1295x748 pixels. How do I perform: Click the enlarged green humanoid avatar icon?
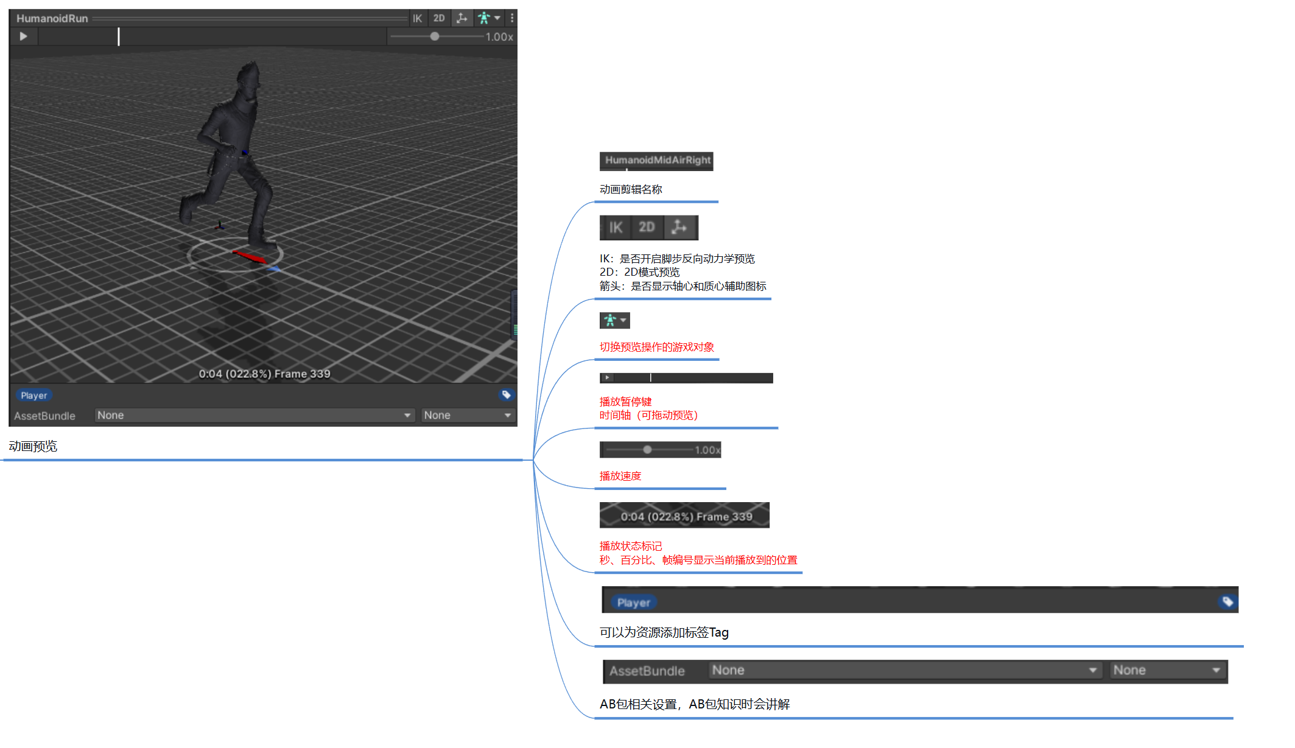610,320
